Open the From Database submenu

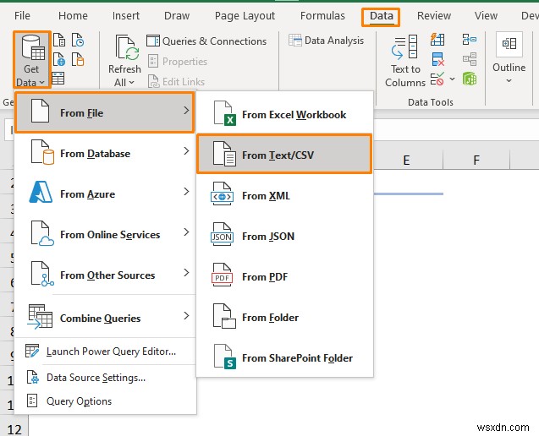pyautogui.click(x=105, y=153)
